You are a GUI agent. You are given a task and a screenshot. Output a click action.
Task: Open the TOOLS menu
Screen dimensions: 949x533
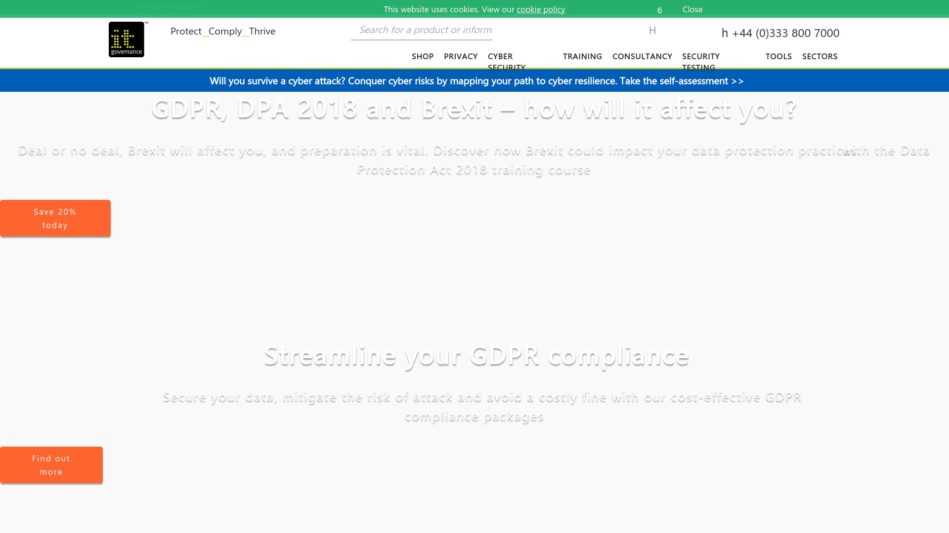(x=778, y=56)
